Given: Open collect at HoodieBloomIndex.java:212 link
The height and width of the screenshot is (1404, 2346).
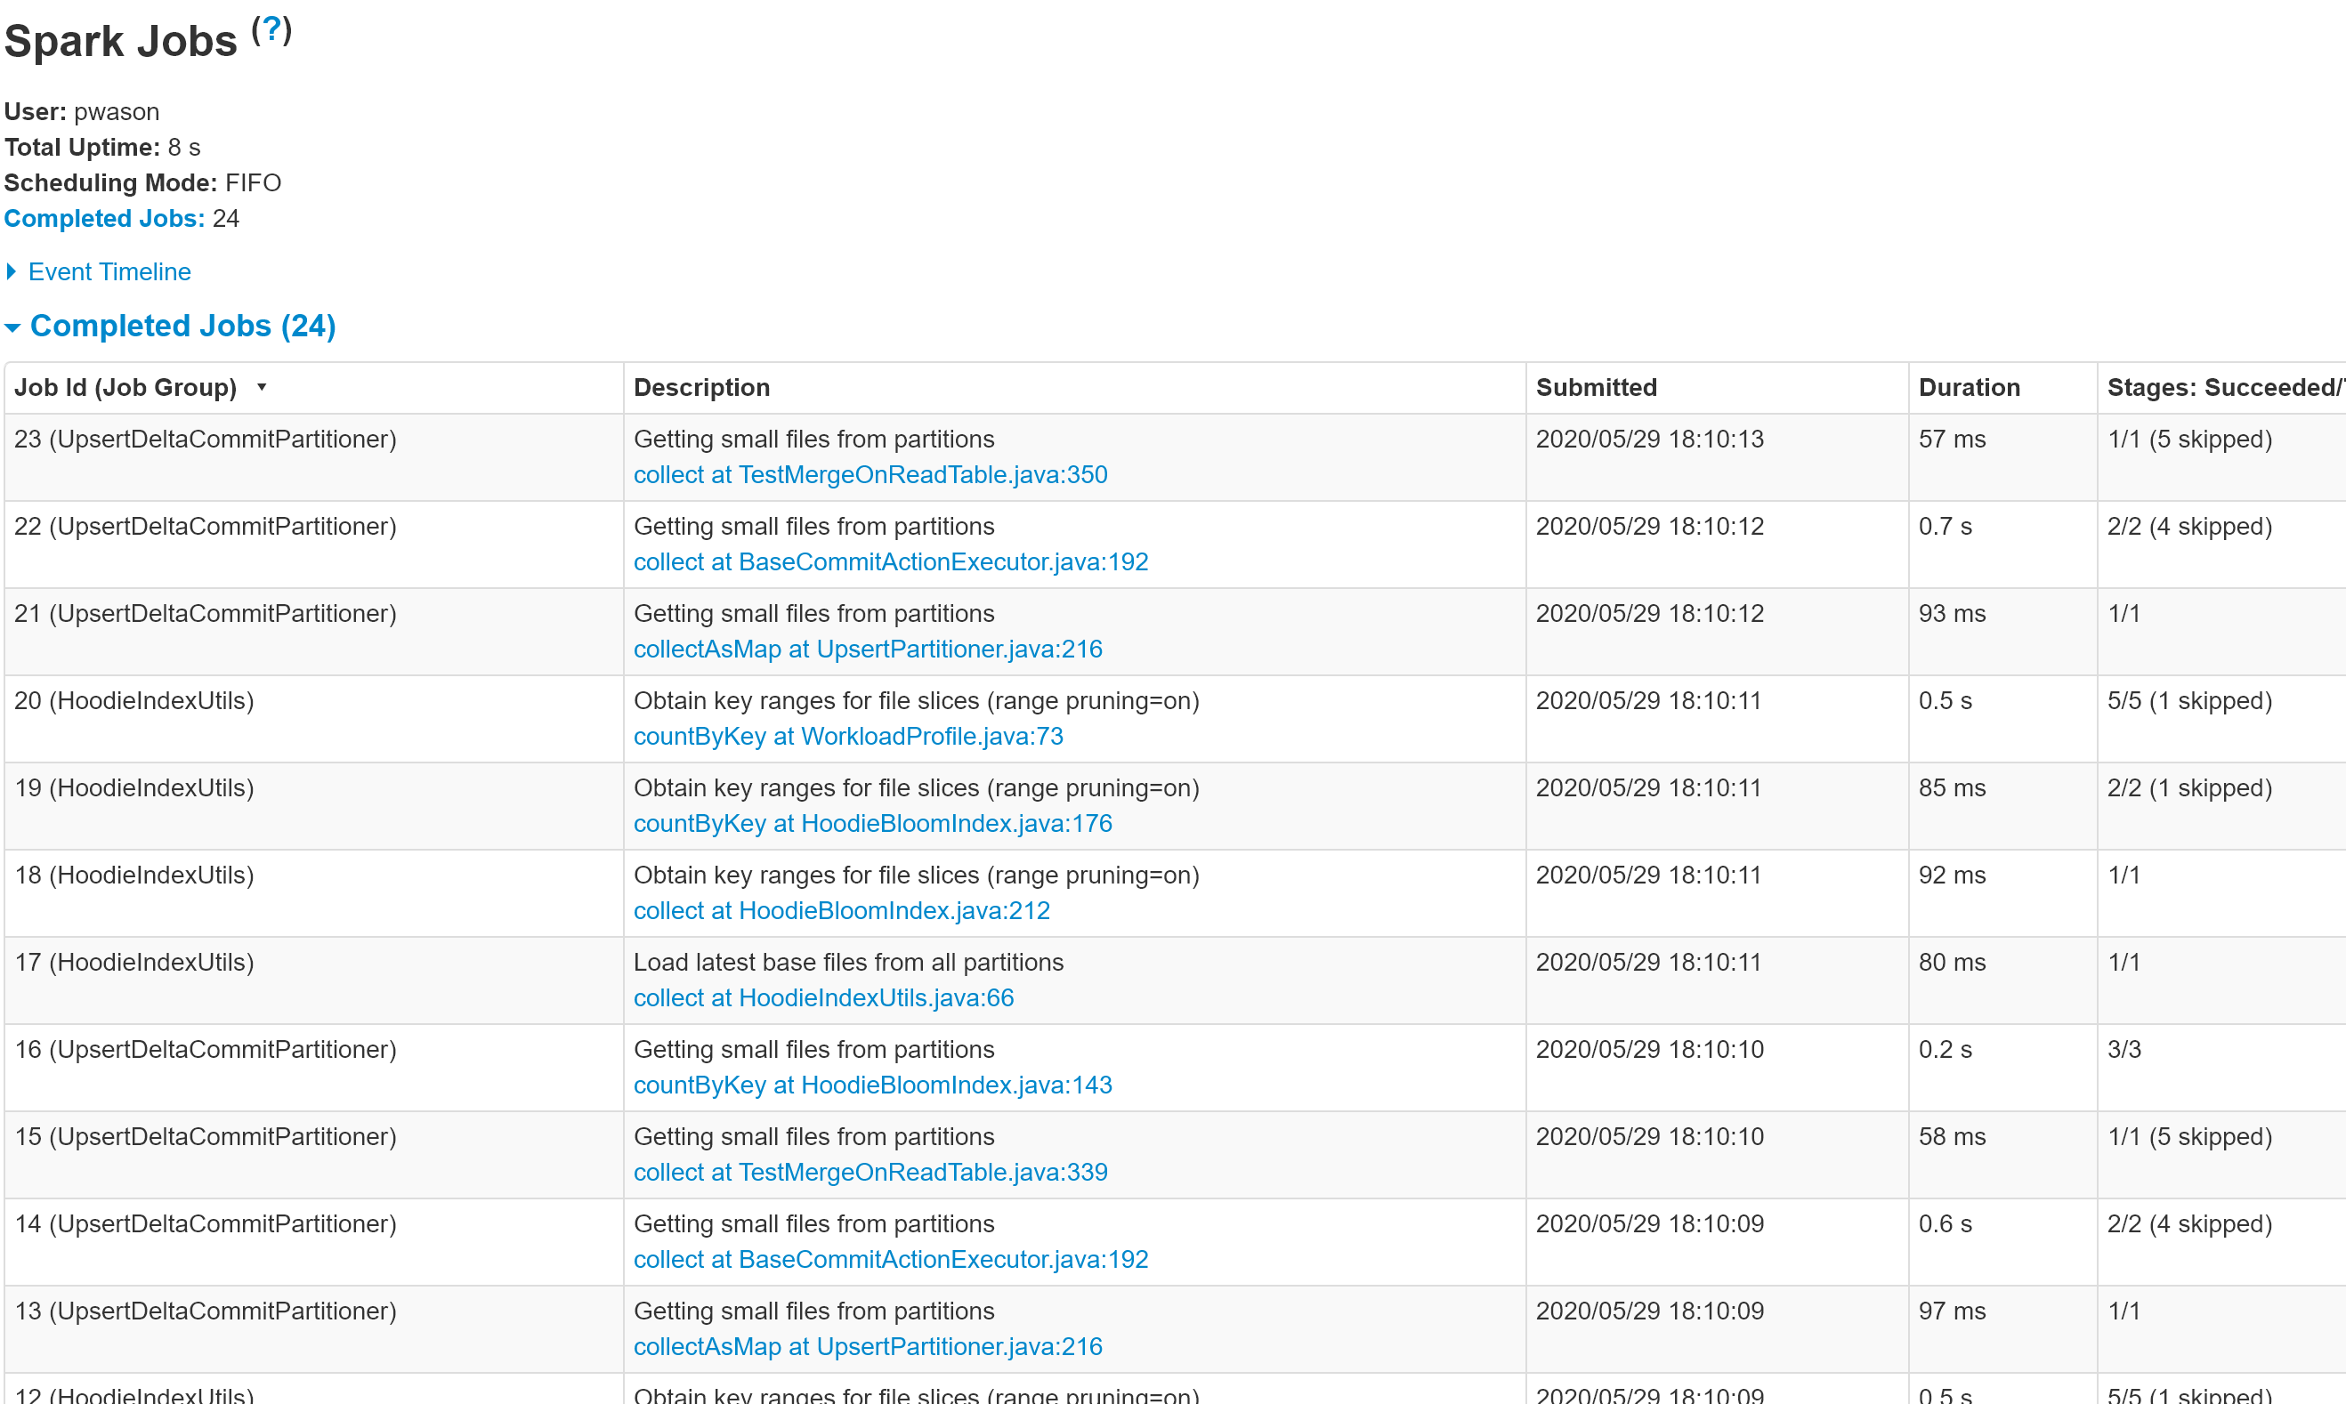Looking at the screenshot, I should (x=840, y=910).
